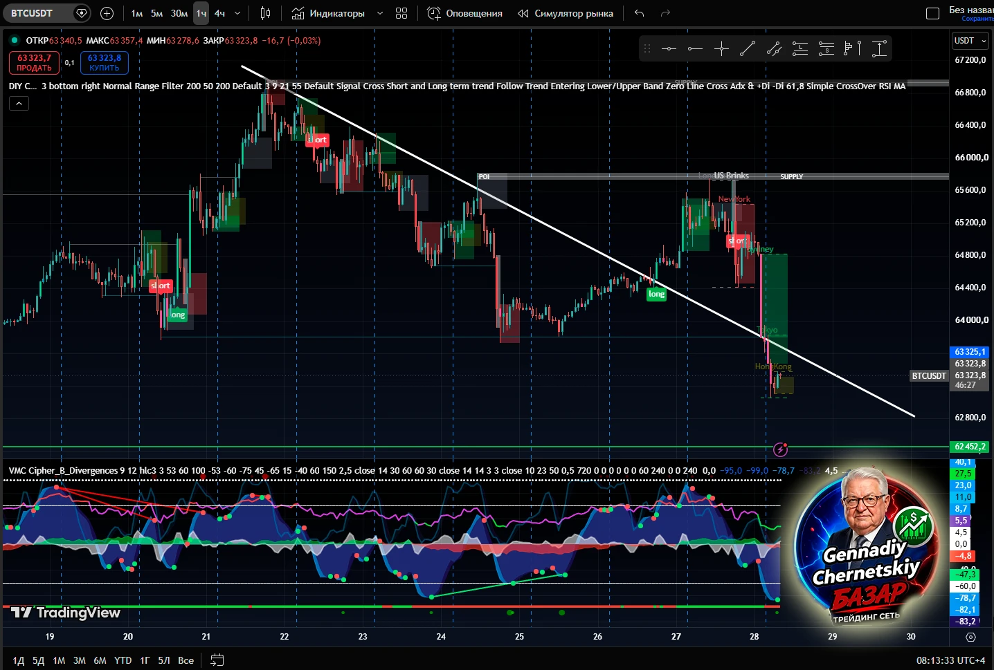Open the go-to-date calendar icon
This screenshot has height=670, width=994.
click(x=217, y=660)
